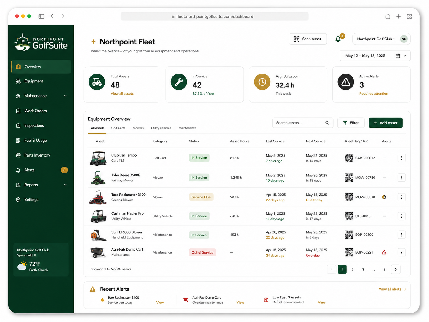Viewport: 429px width, 322px height.
Task: Click QR code icon for UTL-0015
Action: click(x=349, y=216)
